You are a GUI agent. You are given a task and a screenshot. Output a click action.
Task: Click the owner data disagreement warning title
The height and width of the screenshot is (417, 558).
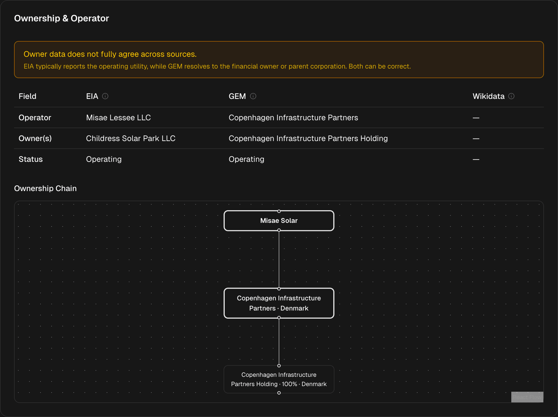point(110,54)
